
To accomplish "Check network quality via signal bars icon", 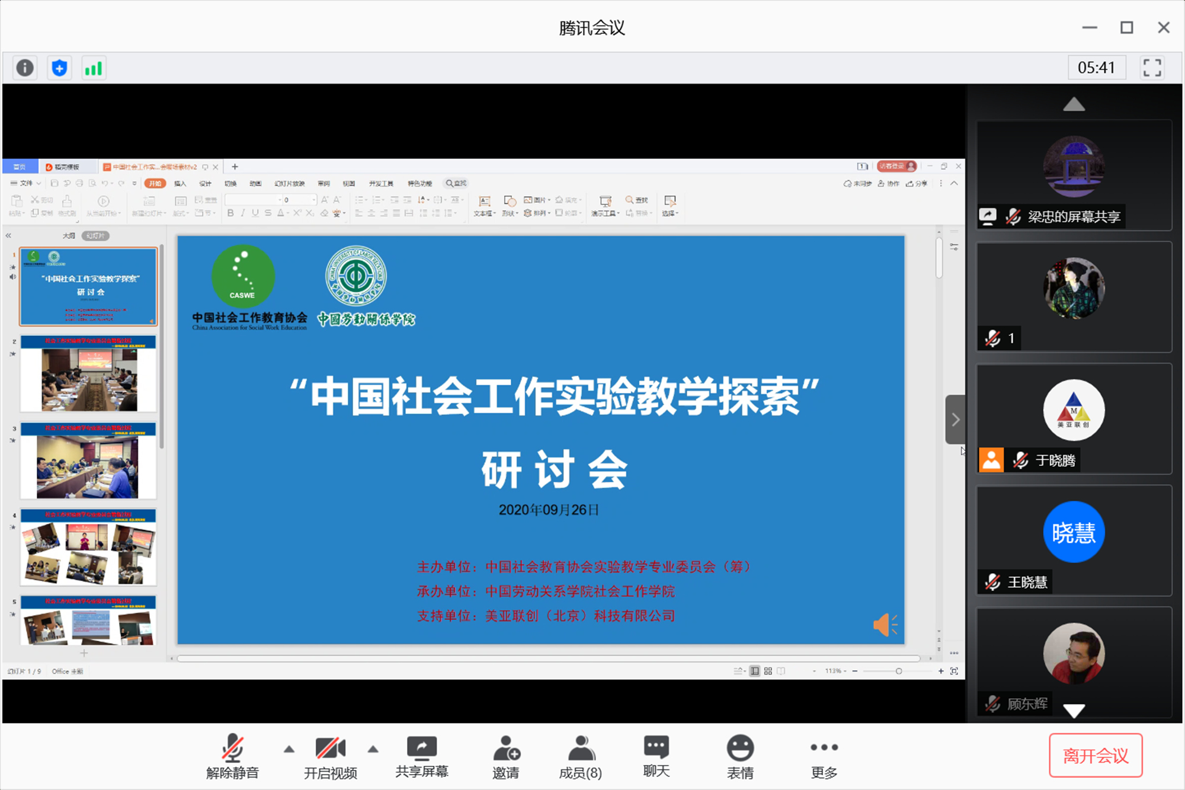I will (x=94, y=68).
